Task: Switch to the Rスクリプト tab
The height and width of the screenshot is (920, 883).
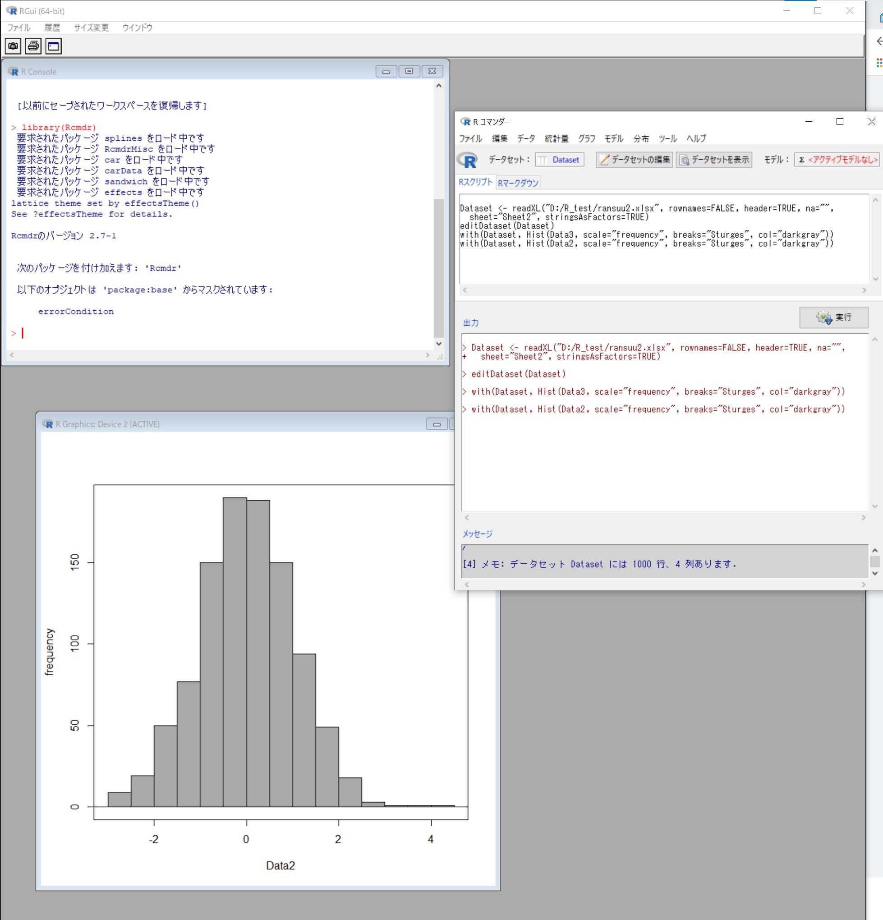Action: point(475,182)
